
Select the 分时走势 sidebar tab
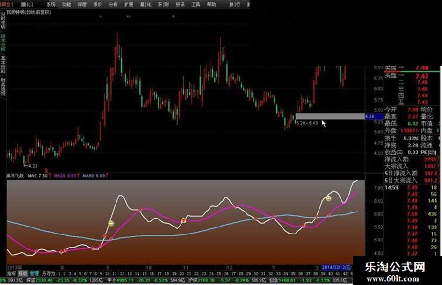coord(3,20)
